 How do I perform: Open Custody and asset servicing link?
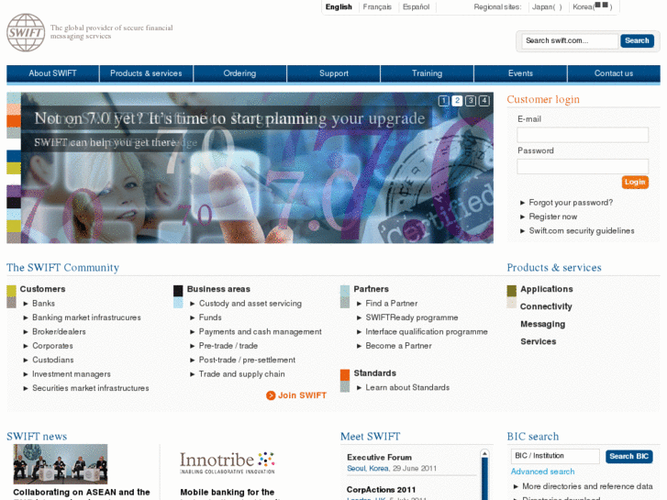click(250, 304)
